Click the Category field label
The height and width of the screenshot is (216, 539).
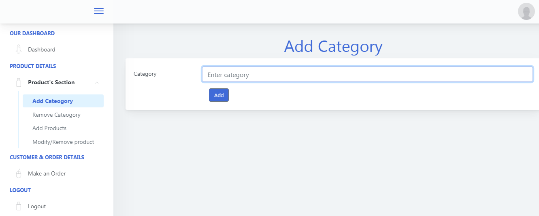(145, 74)
